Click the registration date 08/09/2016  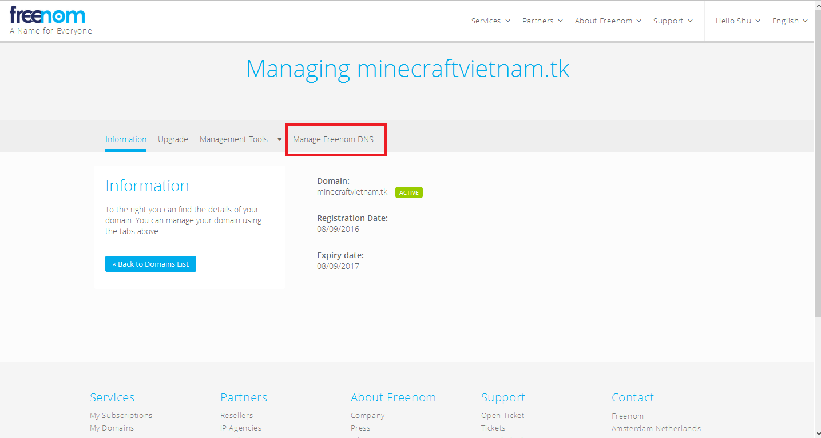pos(338,229)
